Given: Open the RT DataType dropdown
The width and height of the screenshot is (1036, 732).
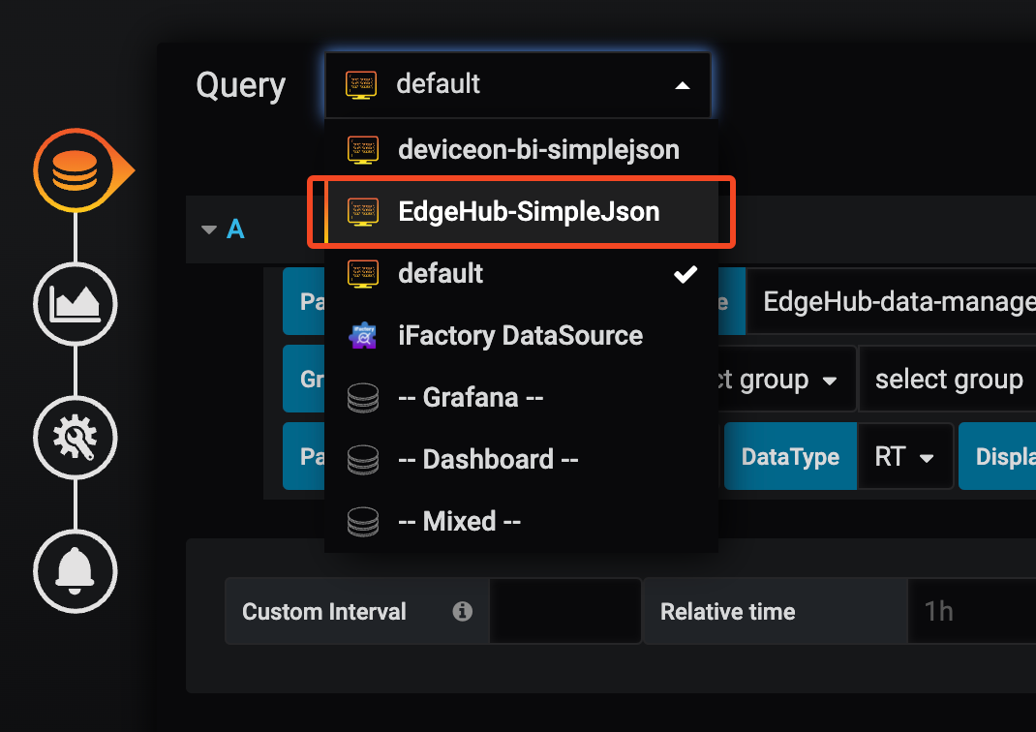Looking at the screenshot, I should coord(905,457).
